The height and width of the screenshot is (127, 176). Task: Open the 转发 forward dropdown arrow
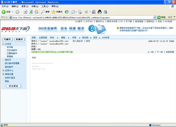tap(58, 38)
